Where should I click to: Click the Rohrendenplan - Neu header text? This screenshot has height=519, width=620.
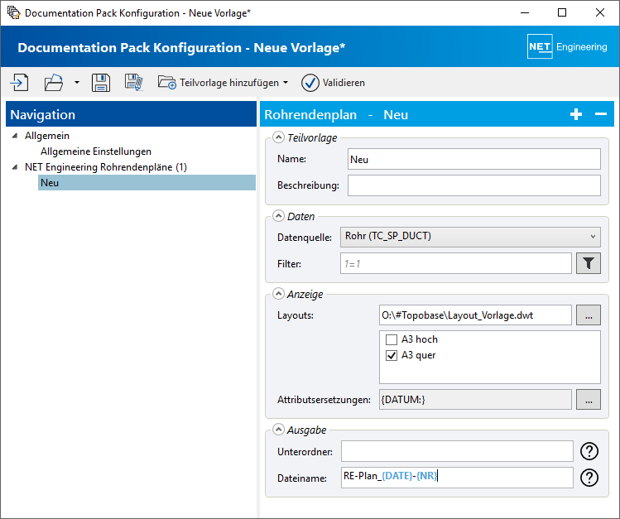[336, 114]
